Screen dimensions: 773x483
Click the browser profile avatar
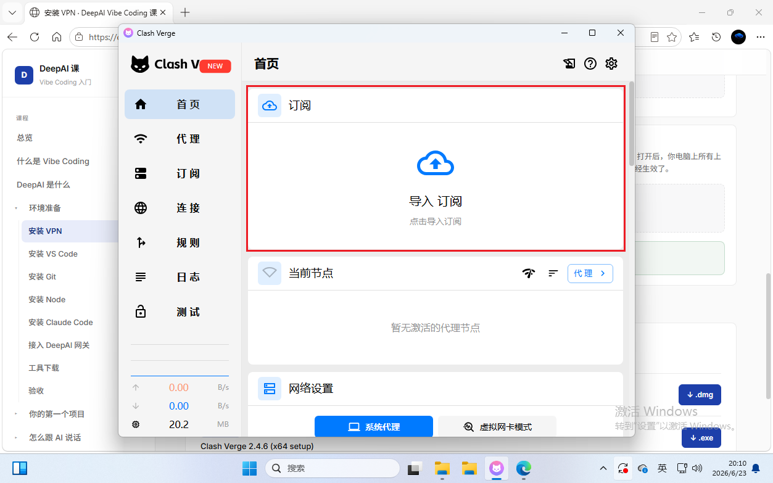[738, 37]
